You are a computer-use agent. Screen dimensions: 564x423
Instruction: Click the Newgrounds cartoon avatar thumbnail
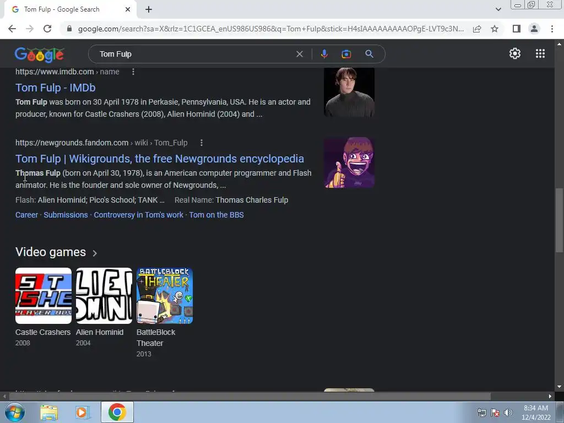click(x=349, y=162)
